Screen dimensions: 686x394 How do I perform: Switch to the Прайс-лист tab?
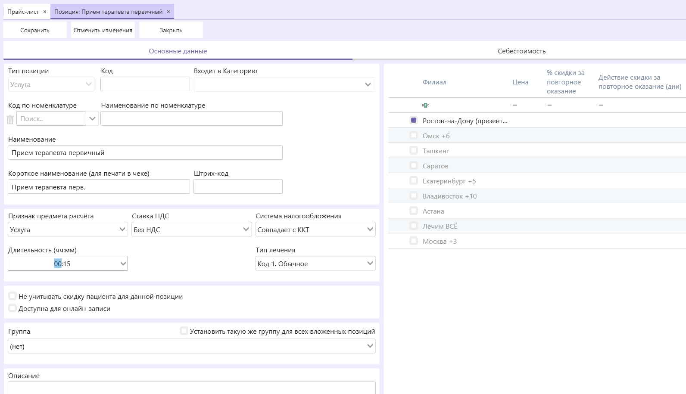pyautogui.click(x=23, y=12)
